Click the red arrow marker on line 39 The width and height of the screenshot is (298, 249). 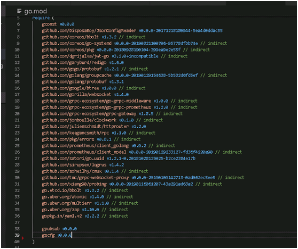tap(23, 238)
